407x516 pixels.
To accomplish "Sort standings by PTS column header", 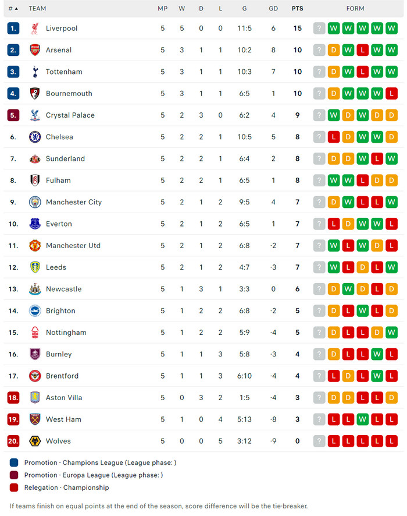I will tap(297, 9).
